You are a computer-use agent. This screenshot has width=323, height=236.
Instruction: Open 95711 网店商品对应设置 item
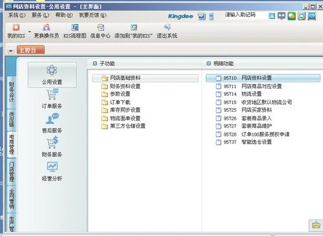(x=253, y=86)
